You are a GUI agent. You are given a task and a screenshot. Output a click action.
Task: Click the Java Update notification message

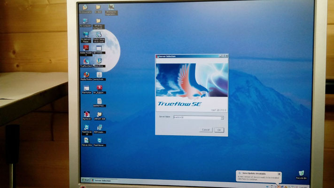(x=258, y=178)
